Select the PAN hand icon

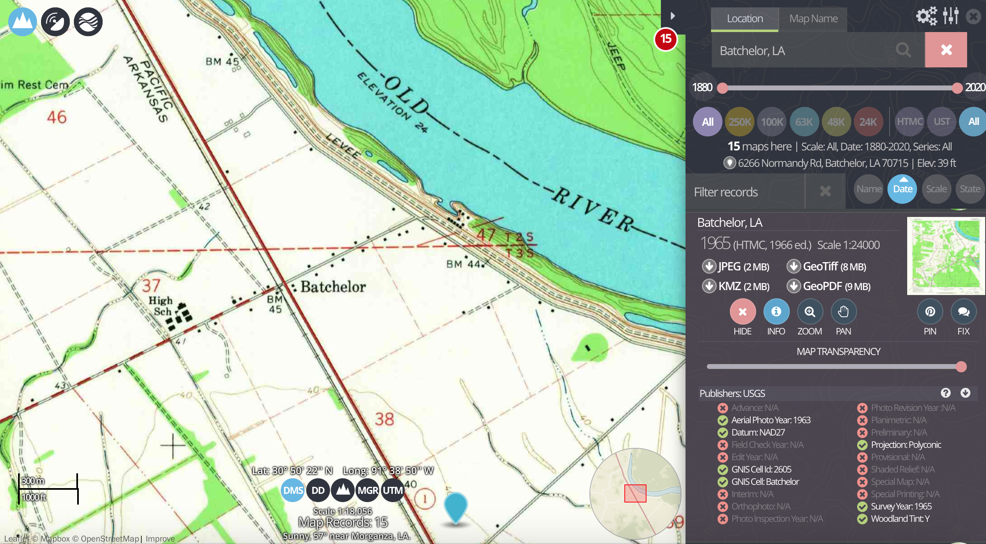[843, 312]
